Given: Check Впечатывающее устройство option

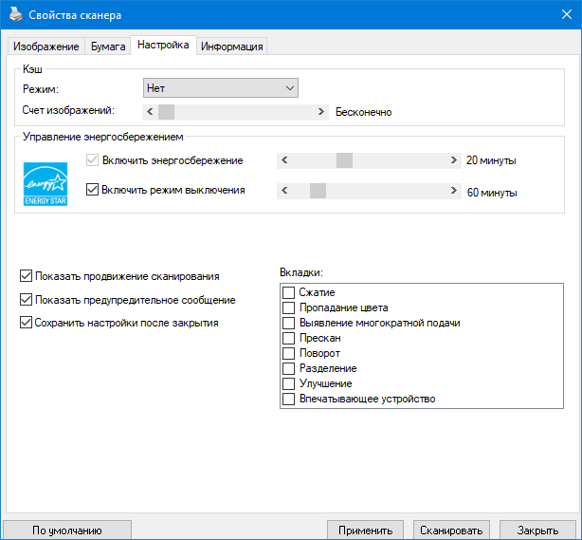Looking at the screenshot, I should point(288,399).
